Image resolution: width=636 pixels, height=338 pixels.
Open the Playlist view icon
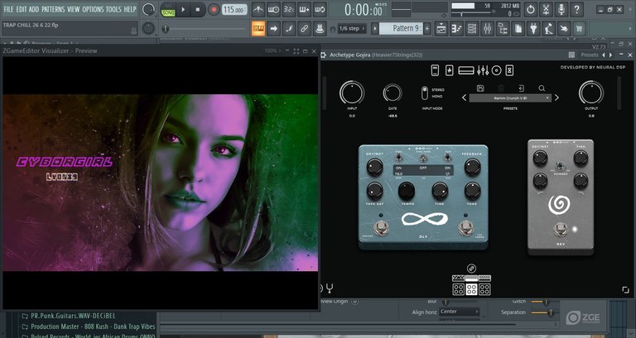point(441,29)
